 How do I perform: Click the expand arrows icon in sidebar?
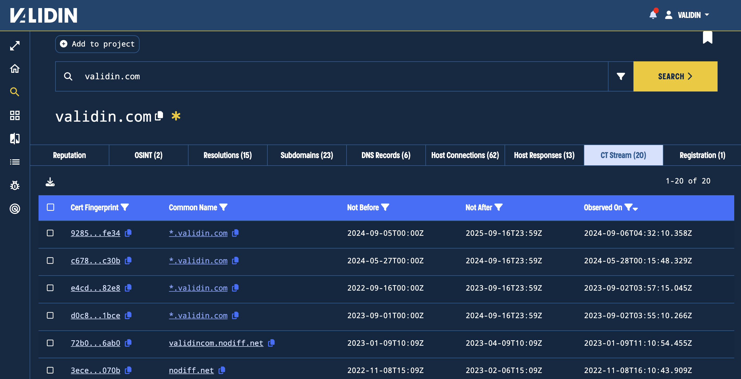(15, 46)
